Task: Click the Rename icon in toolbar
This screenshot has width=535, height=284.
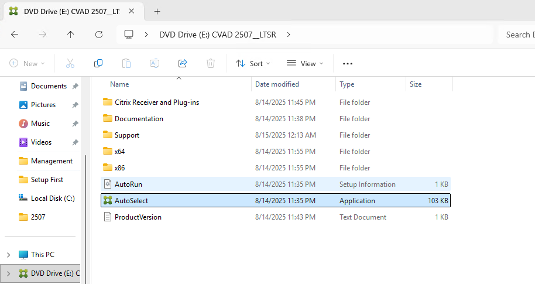Action: [x=154, y=63]
